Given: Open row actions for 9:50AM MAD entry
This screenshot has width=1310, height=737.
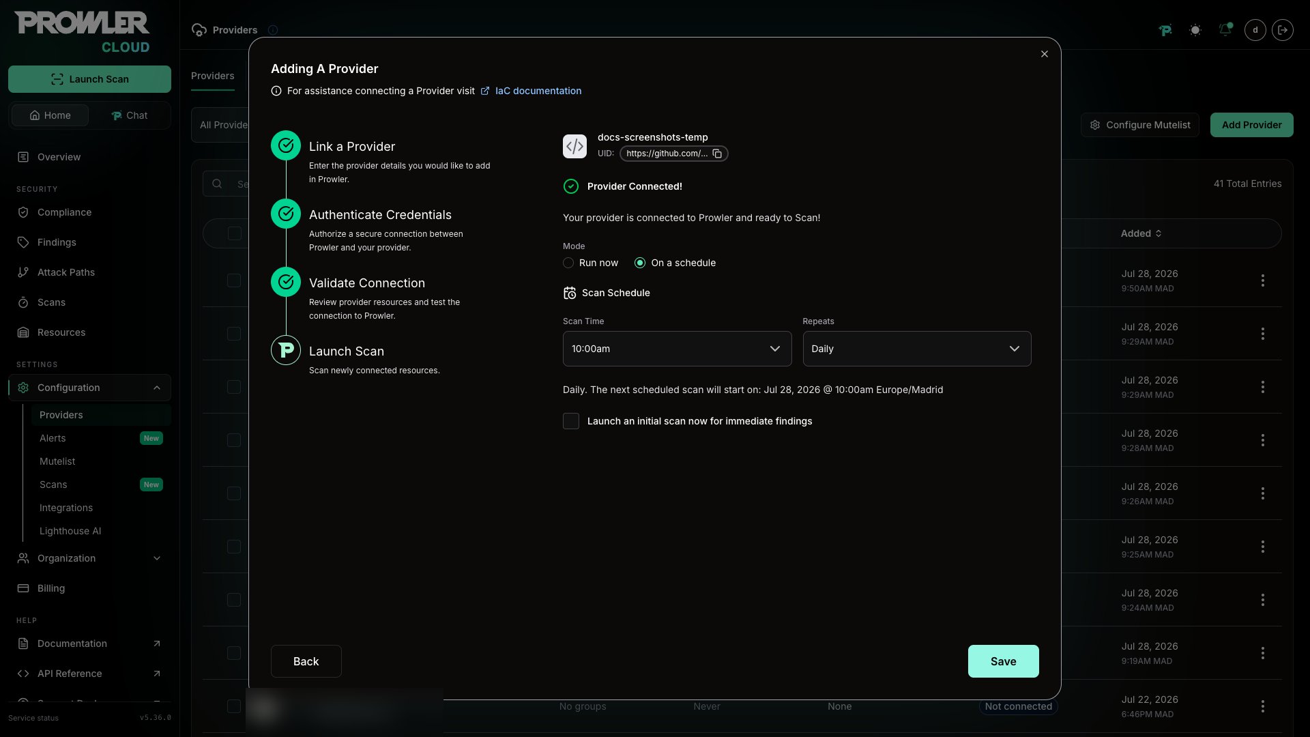Looking at the screenshot, I should [x=1263, y=280].
